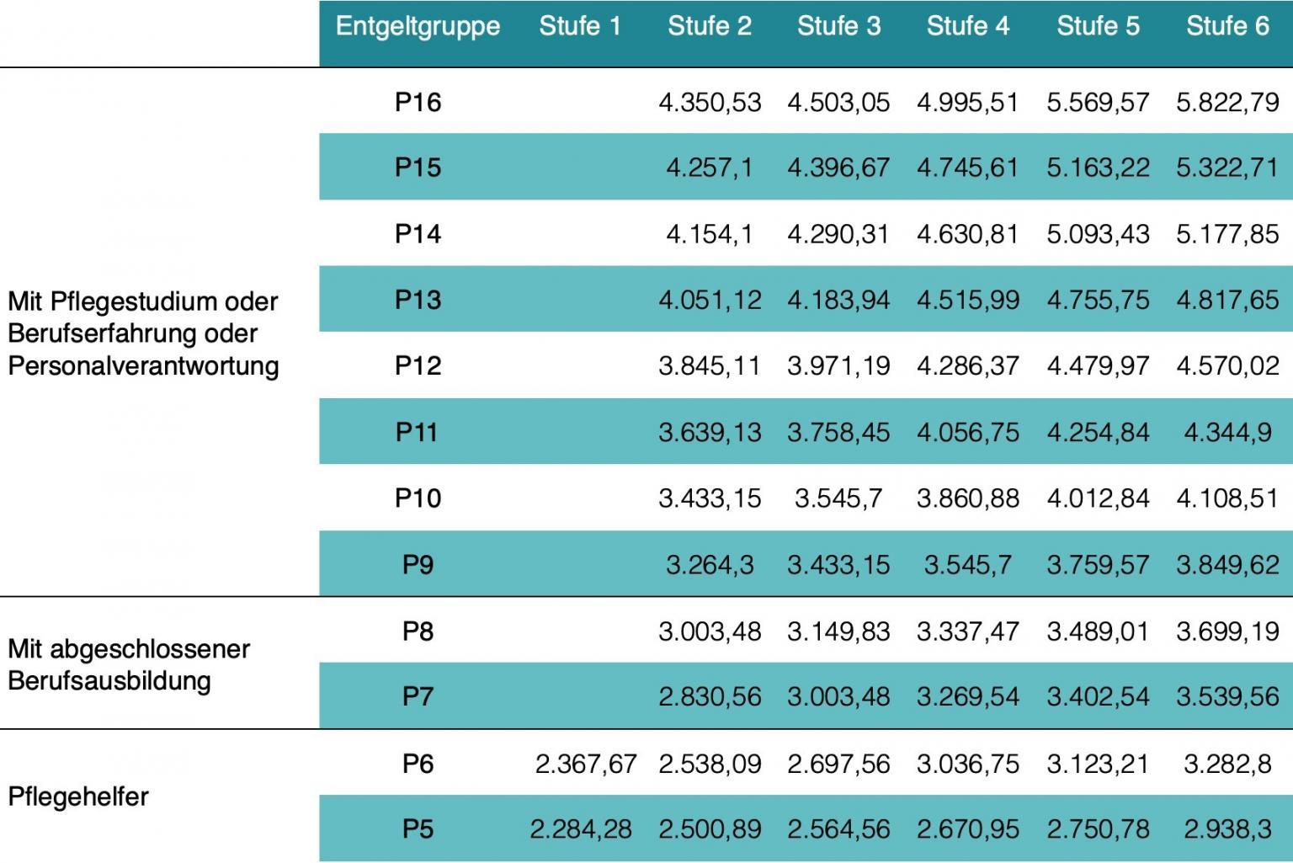Click the Stufe 4 header cell
1293x863 pixels.
click(968, 27)
